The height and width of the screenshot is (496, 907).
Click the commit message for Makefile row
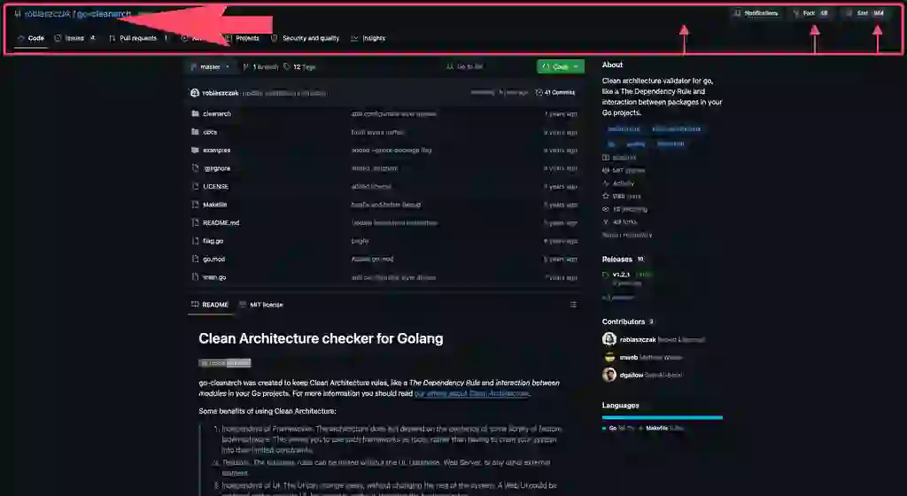pos(386,205)
